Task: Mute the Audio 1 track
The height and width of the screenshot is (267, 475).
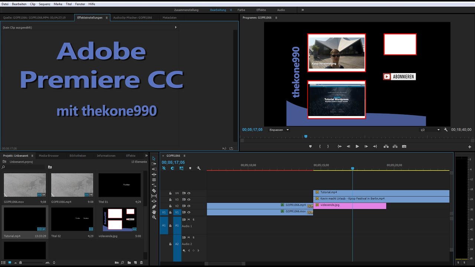Action: 189,220
